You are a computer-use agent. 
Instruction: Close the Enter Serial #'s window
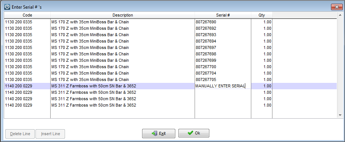(x=337, y=7)
